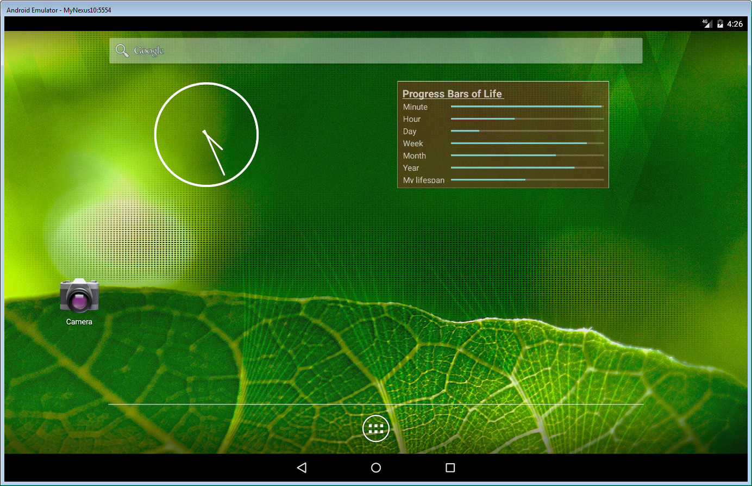Click into the Google search bar
The height and width of the screenshot is (486, 752).
[x=376, y=51]
